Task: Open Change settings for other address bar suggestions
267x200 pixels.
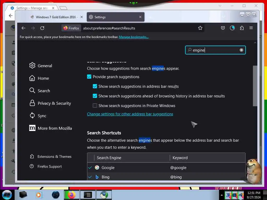Action: point(130,114)
